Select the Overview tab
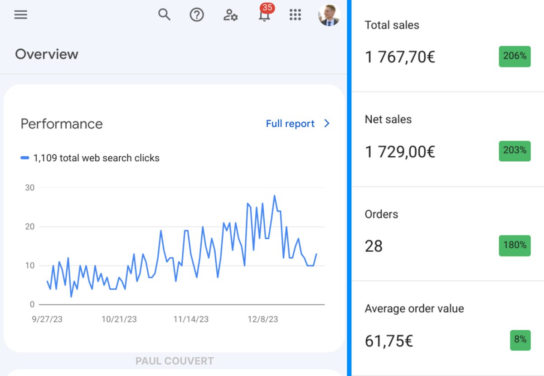This screenshot has height=376, width=544. click(47, 54)
